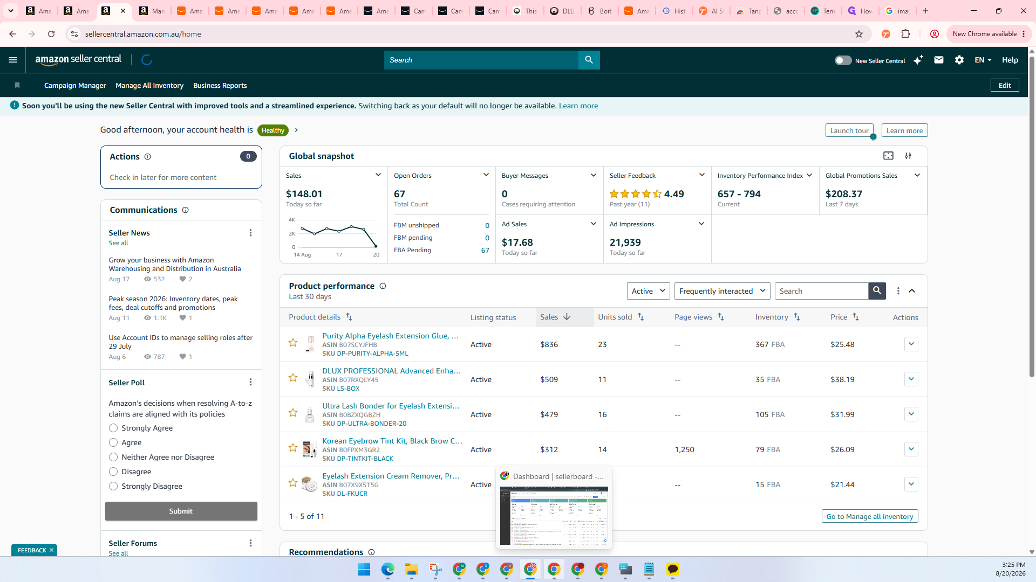Click the Edit button in favorites bar

tap(1005, 85)
